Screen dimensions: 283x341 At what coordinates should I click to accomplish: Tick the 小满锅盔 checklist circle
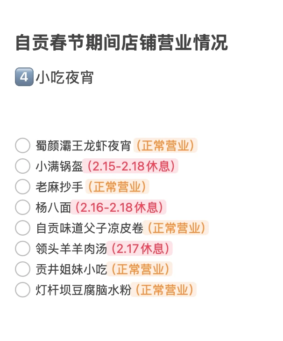click(x=22, y=166)
